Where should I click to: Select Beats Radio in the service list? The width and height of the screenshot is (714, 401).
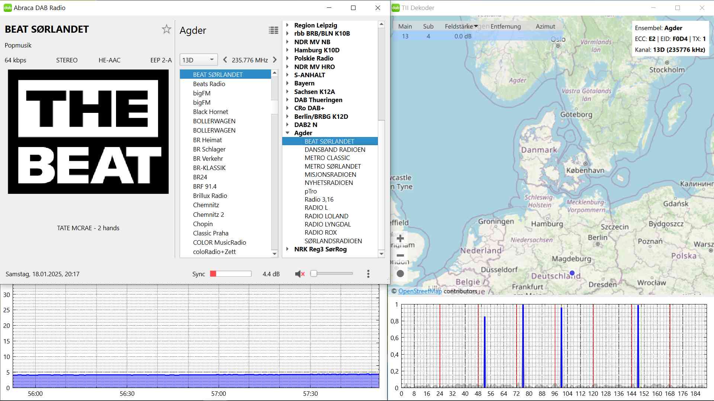click(209, 84)
